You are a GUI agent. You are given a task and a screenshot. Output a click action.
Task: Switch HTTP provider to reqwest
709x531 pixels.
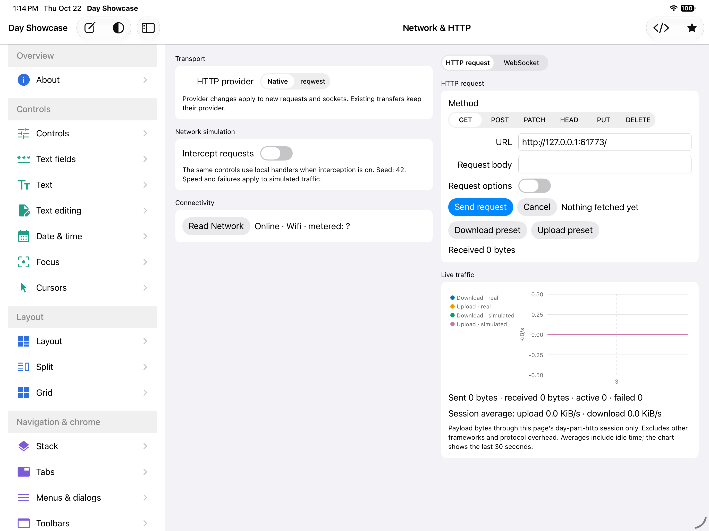pos(313,81)
